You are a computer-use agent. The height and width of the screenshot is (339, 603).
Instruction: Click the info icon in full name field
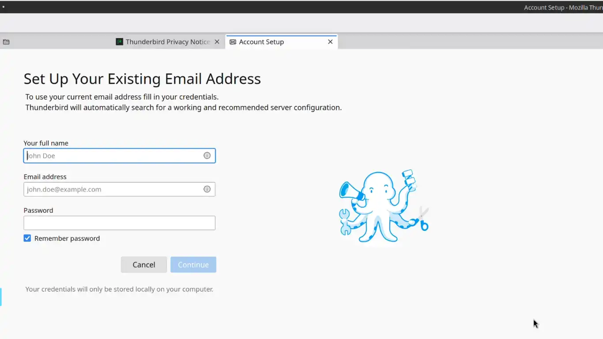207,155
